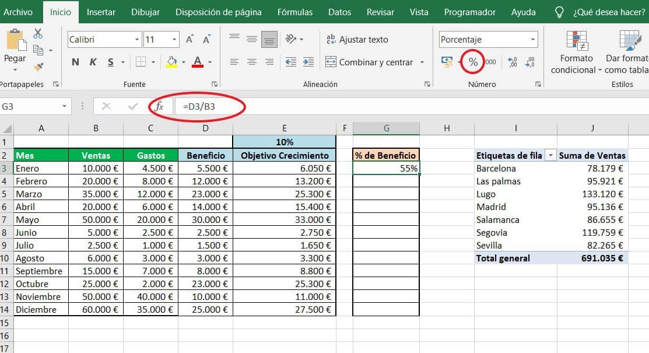Confirm the formula bar entry with check icon
This screenshot has width=649, height=353.
[133, 106]
